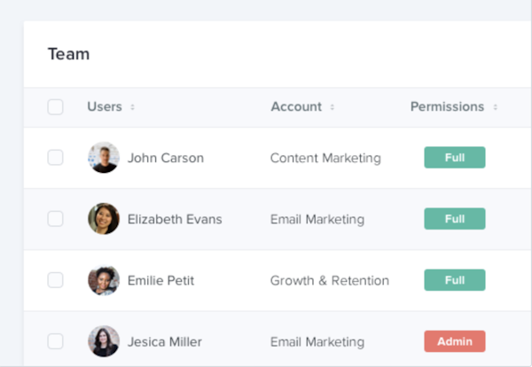Enable the Jesica Miller row checkbox
532x367 pixels.
click(x=55, y=341)
